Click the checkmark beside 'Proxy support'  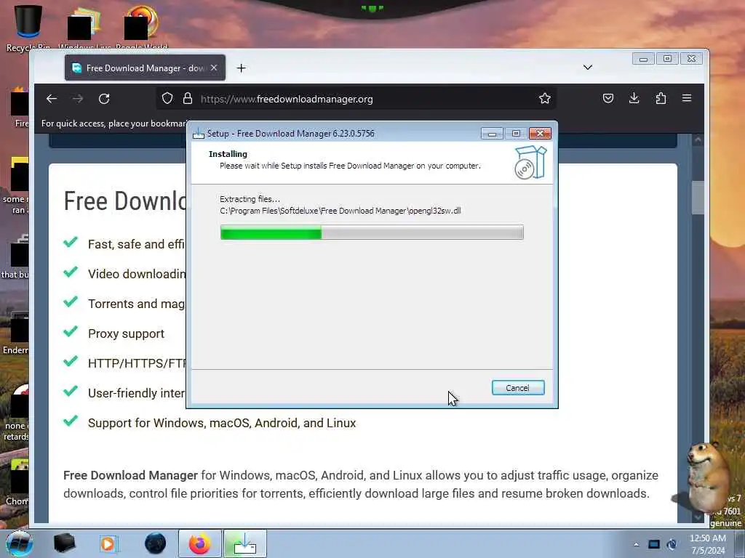(x=71, y=331)
